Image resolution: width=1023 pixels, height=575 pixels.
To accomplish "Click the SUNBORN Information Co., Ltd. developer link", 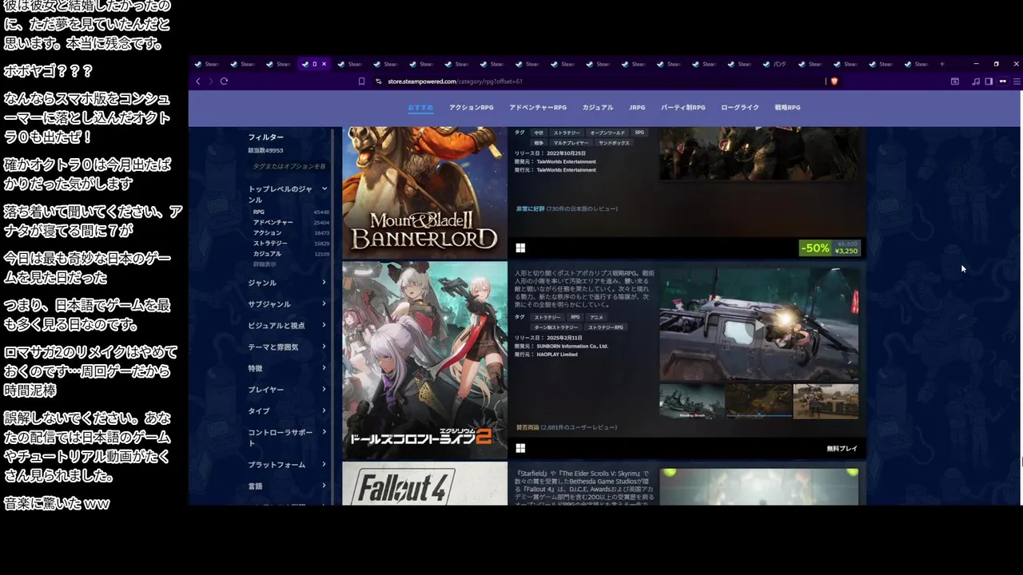I will tap(572, 347).
